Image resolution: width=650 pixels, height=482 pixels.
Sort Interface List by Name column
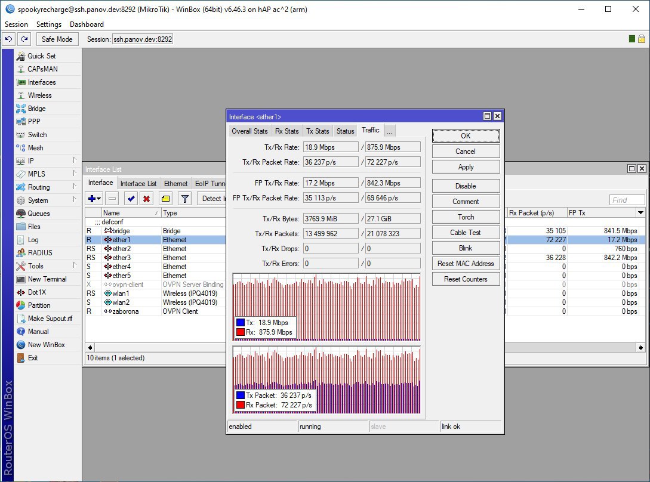click(131, 212)
